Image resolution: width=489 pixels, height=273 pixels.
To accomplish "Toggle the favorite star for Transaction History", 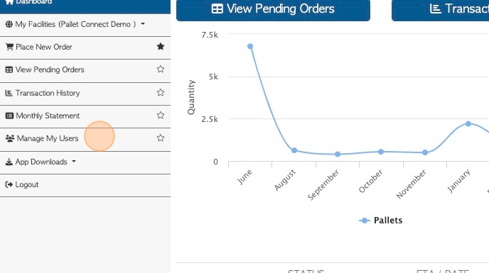I will 161,92.
